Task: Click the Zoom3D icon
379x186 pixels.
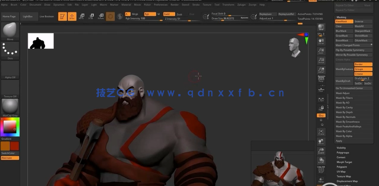Action: pos(321,151)
